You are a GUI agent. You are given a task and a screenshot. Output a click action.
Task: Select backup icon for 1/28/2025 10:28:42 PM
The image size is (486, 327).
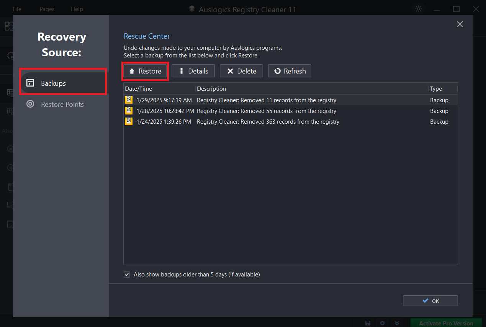click(x=129, y=111)
